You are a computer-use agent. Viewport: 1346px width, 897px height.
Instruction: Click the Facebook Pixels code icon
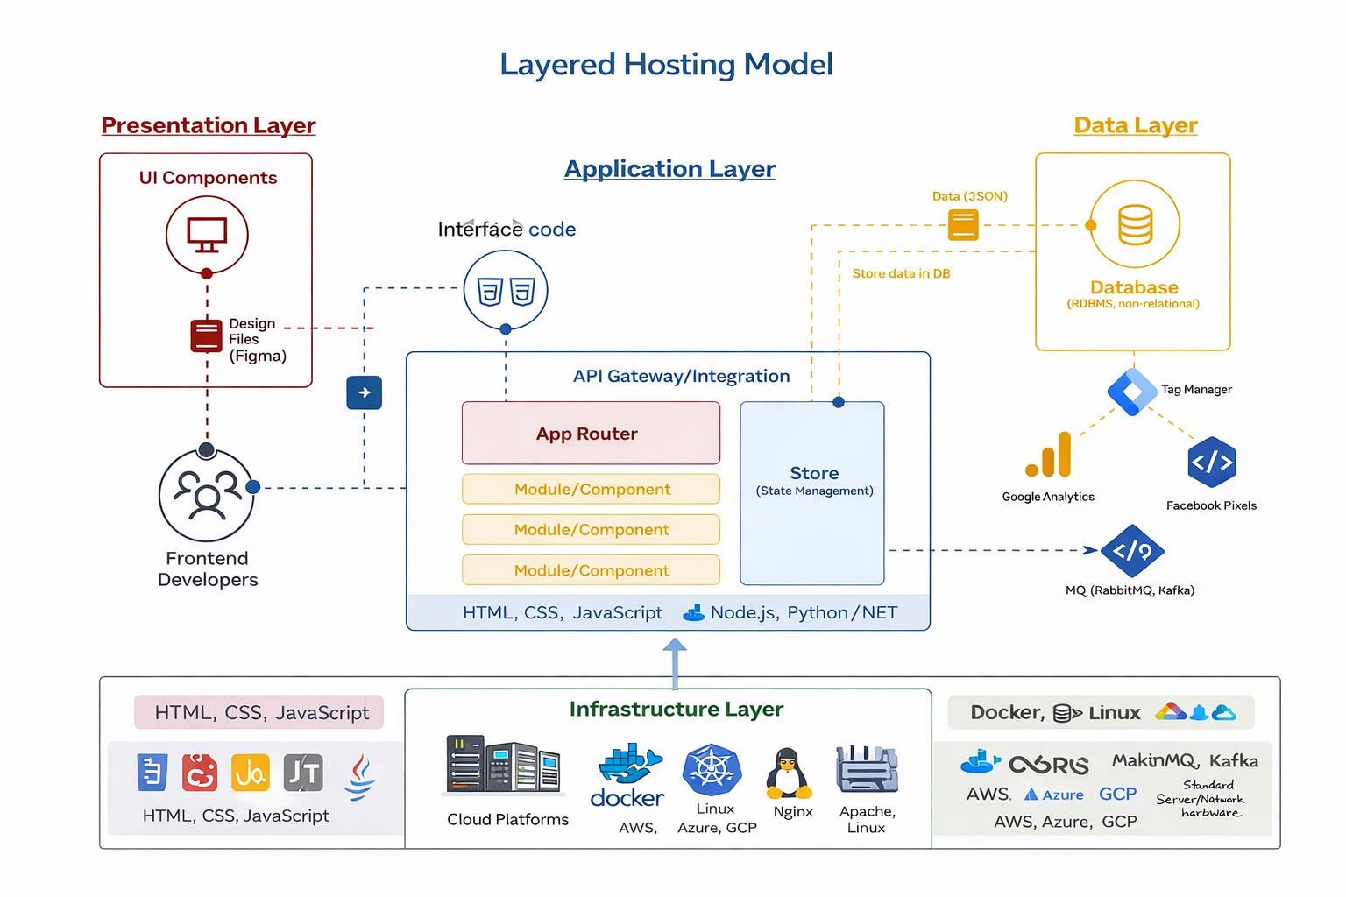(x=1211, y=462)
